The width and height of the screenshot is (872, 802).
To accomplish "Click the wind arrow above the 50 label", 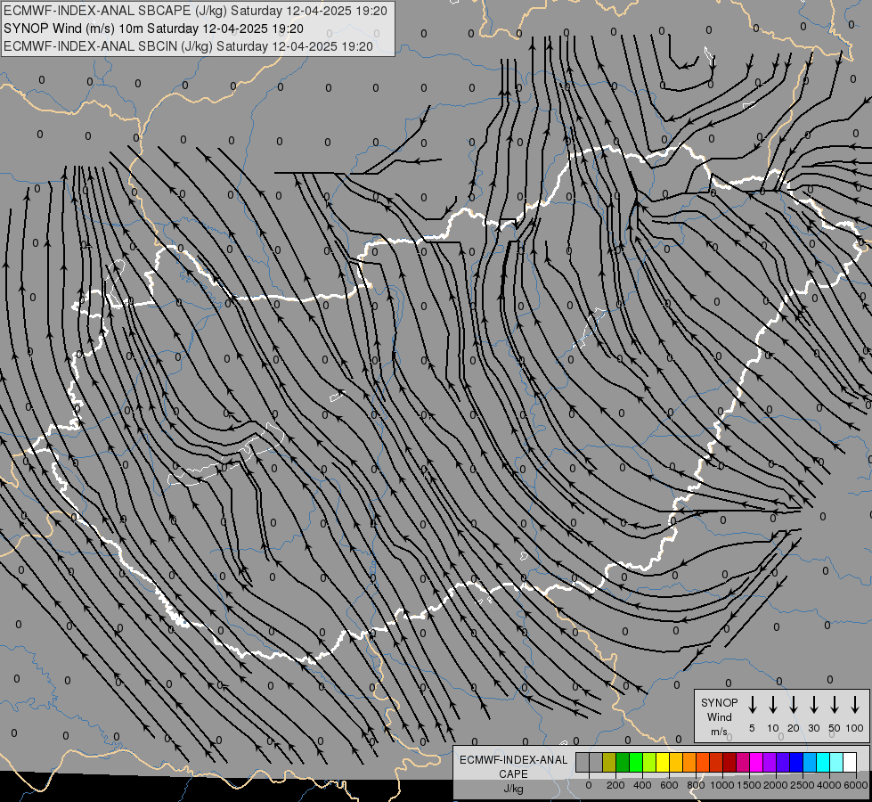I will (835, 705).
